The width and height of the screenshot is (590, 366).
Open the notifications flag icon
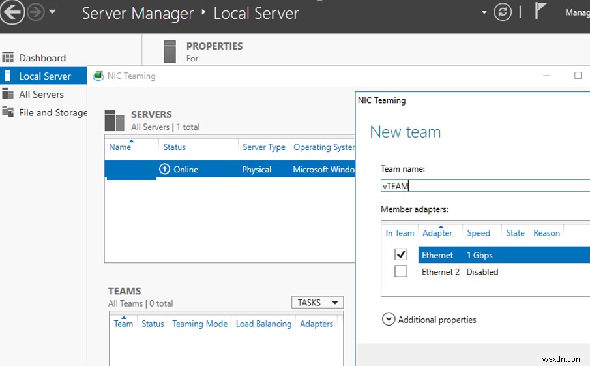pos(540,10)
